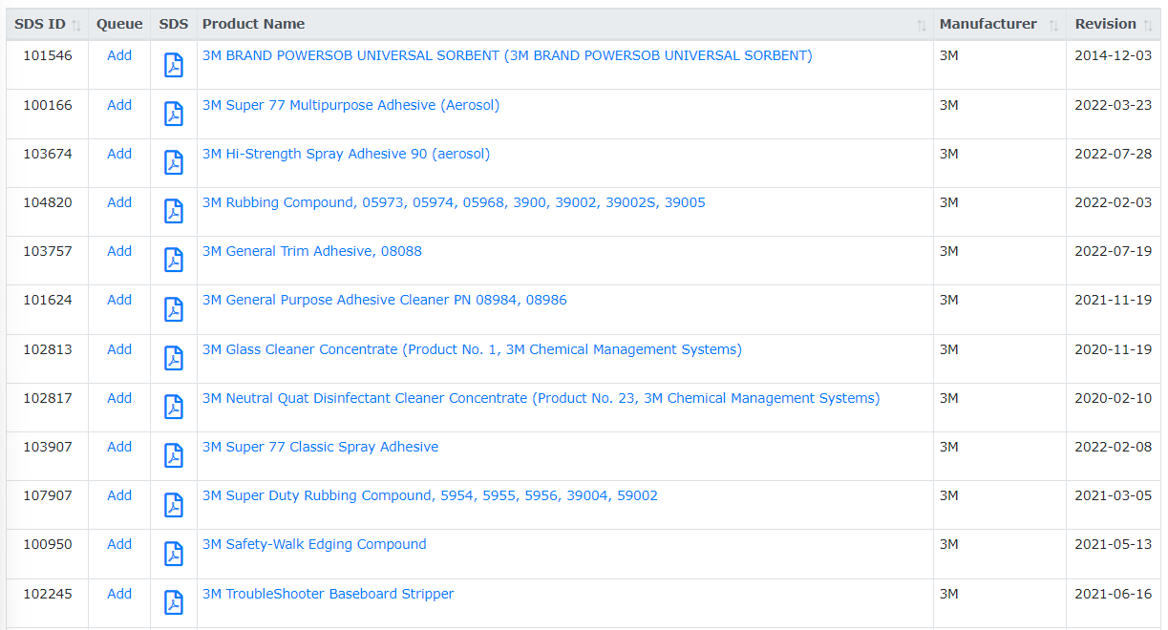Sort by Product Name column arrows
1168x630 pixels.
click(922, 25)
